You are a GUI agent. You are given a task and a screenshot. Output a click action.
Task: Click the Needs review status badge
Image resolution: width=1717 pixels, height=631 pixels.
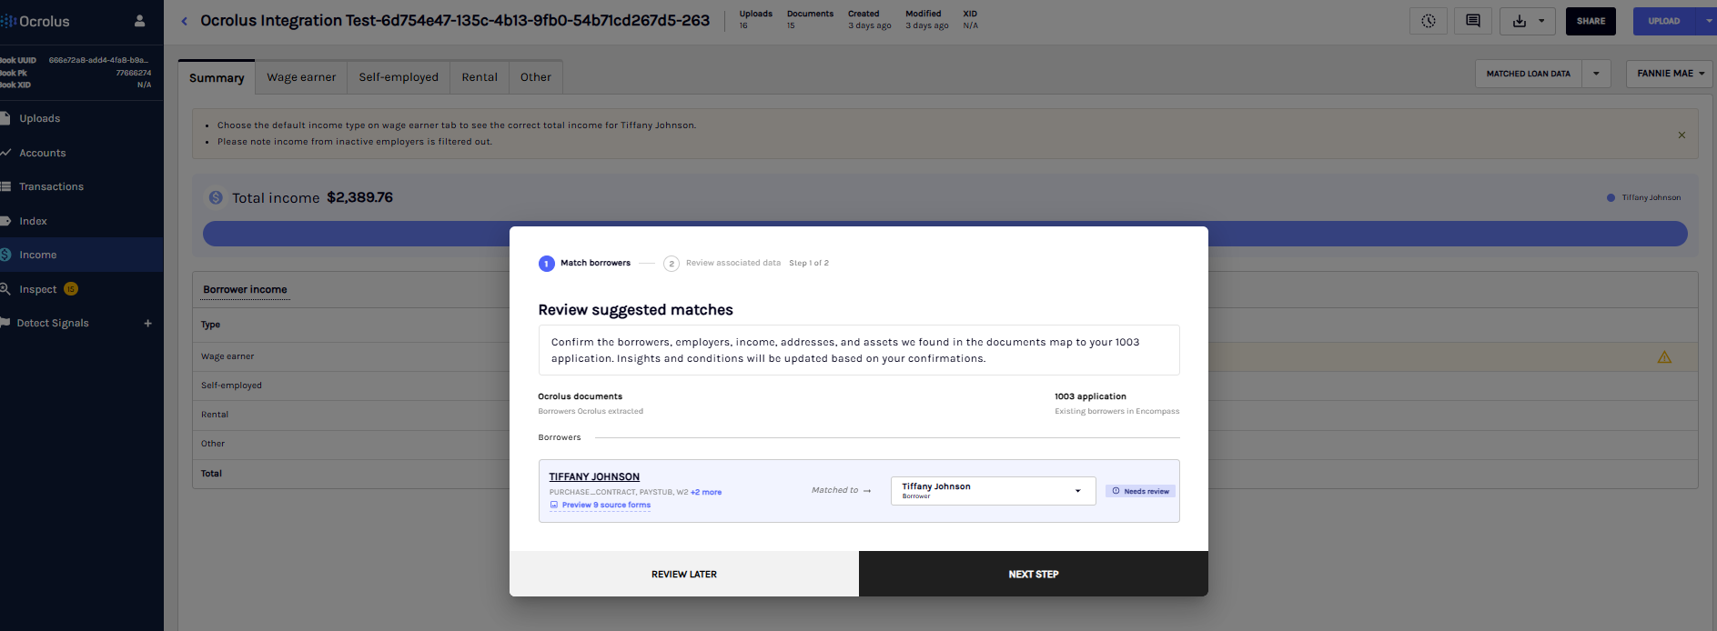(x=1140, y=491)
